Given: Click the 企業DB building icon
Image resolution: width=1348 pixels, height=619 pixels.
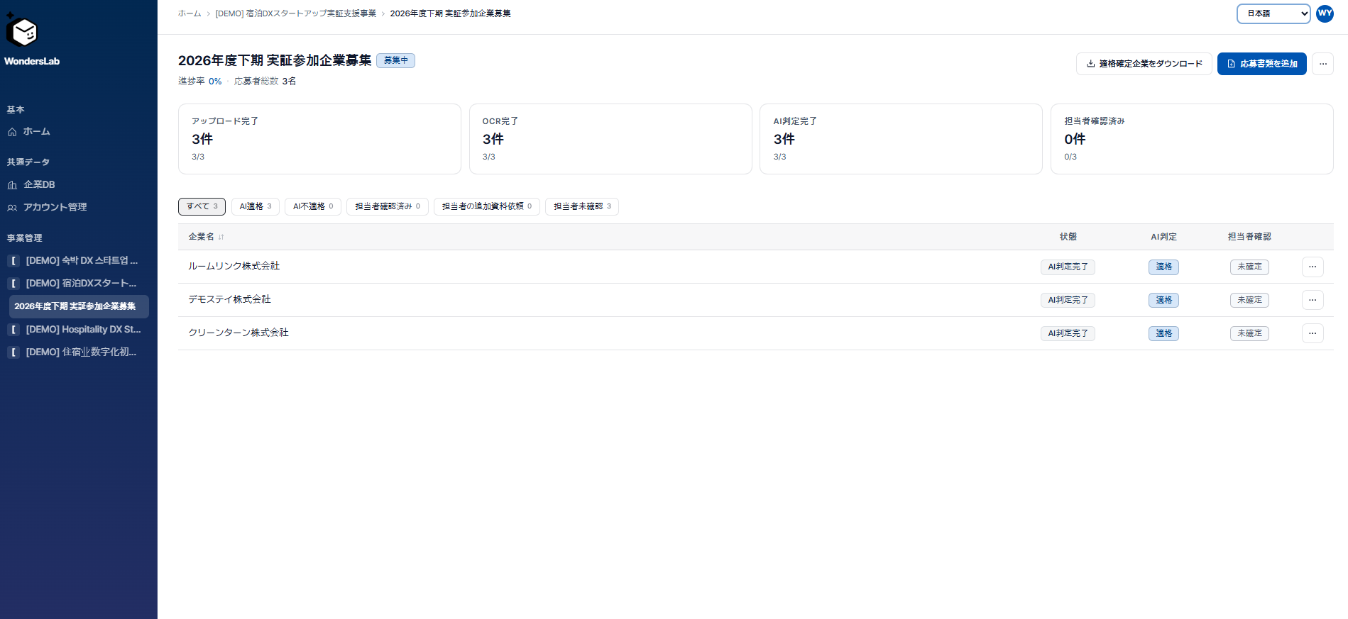Looking at the screenshot, I should 12,185.
